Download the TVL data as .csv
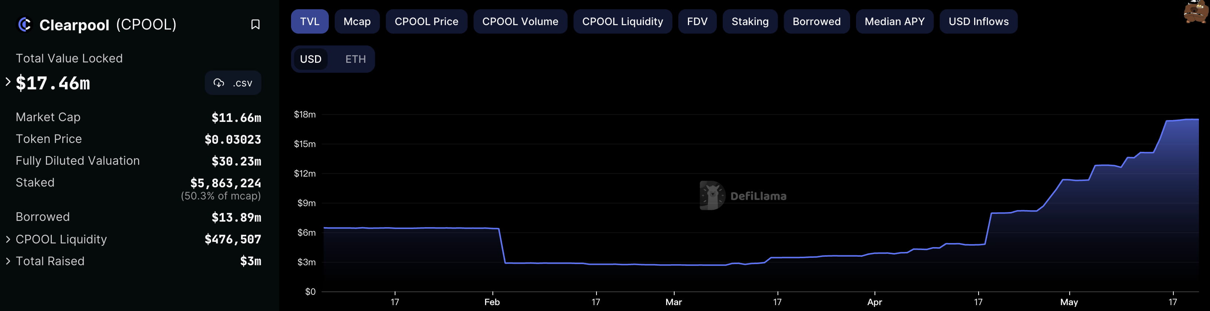The height and width of the screenshot is (311, 1210). 233,83
